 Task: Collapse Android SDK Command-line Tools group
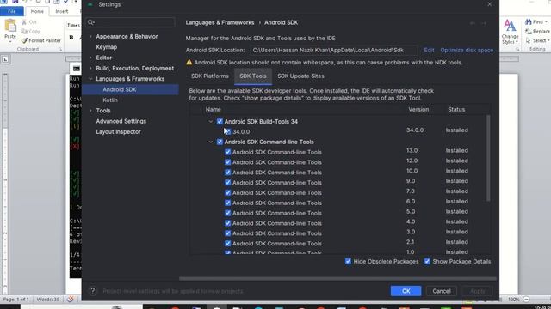click(x=211, y=142)
